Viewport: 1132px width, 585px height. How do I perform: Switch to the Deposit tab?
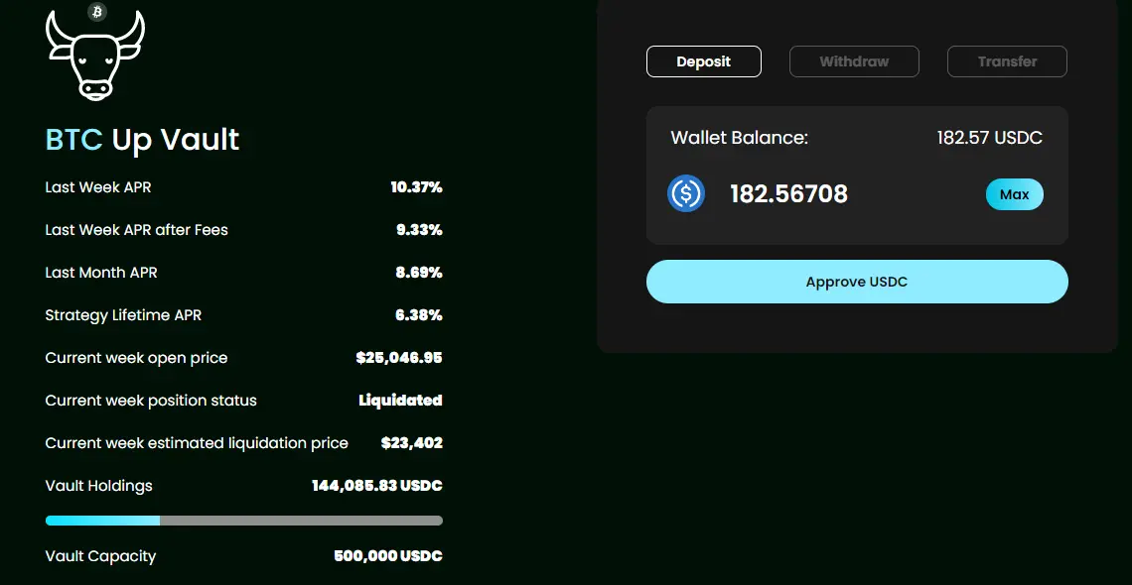pos(704,61)
